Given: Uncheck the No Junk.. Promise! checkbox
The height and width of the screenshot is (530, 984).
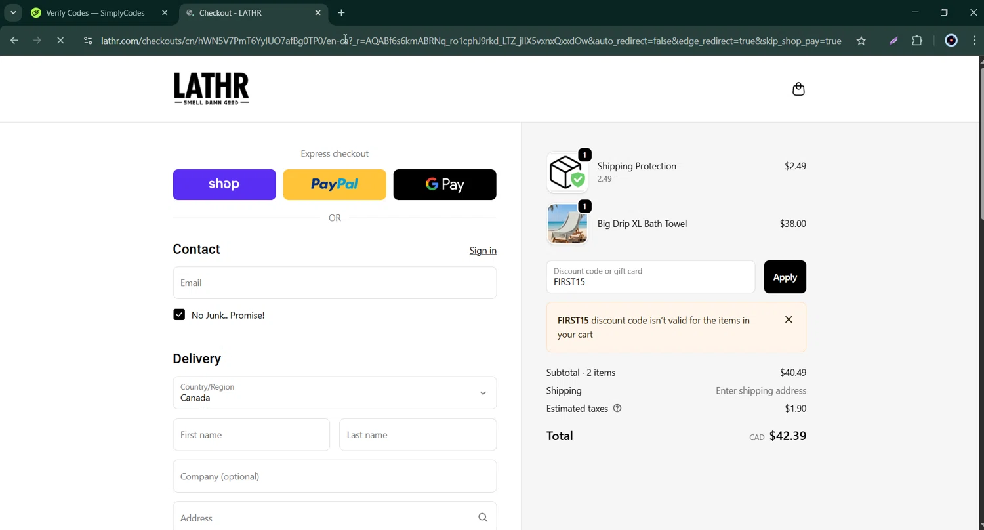Looking at the screenshot, I should tap(179, 315).
